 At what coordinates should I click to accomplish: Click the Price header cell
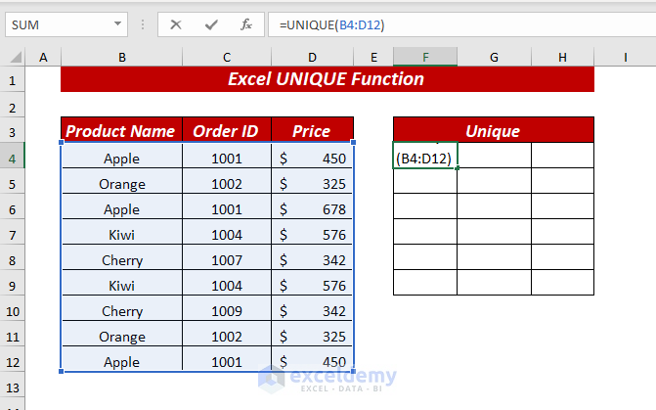click(313, 130)
